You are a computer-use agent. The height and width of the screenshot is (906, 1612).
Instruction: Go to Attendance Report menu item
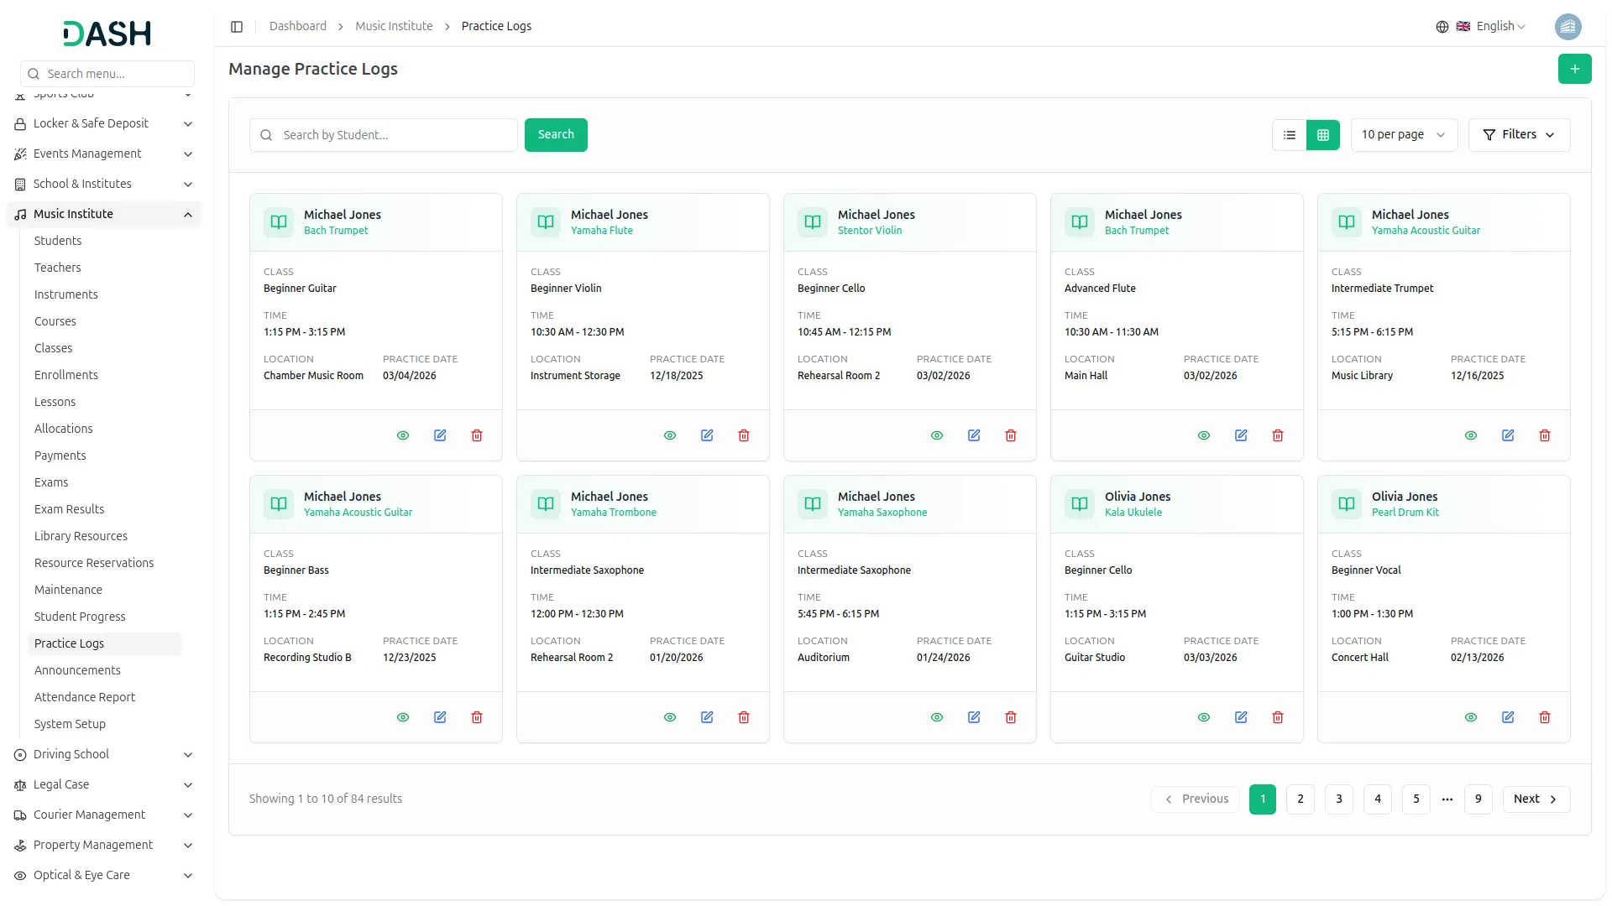85,697
